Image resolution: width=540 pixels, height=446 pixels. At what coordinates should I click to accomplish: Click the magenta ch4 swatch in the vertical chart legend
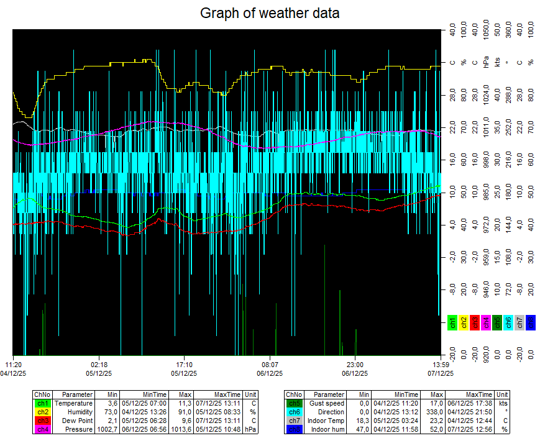(486, 322)
